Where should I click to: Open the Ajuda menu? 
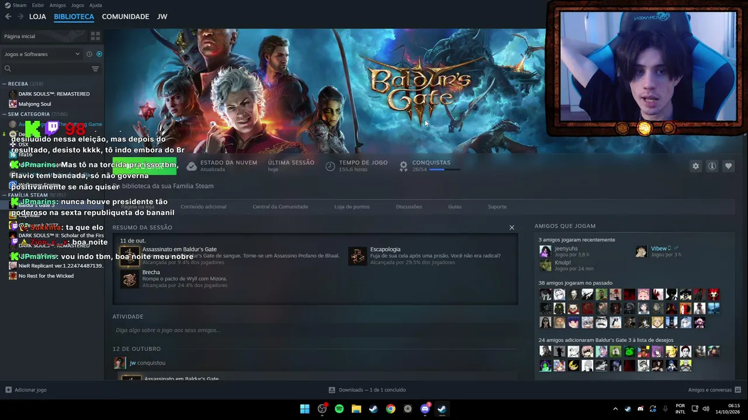[95, 5]
